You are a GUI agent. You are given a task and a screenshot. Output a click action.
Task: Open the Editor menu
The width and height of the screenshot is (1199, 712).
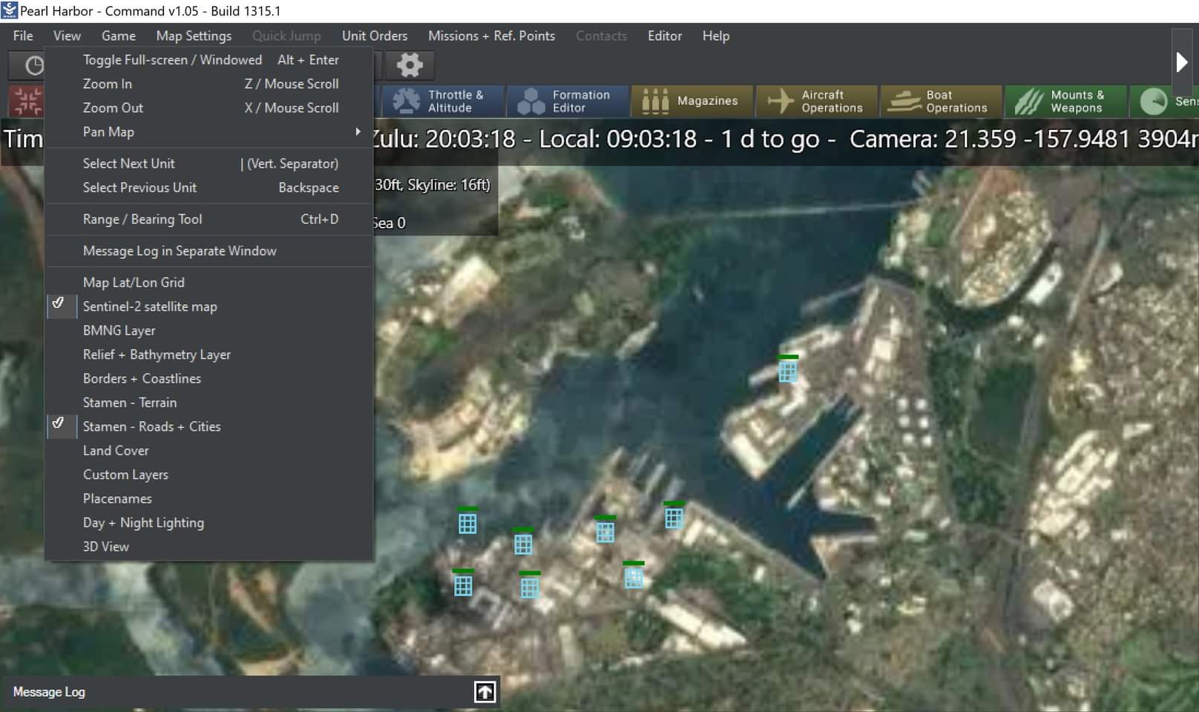coord(665,36)
